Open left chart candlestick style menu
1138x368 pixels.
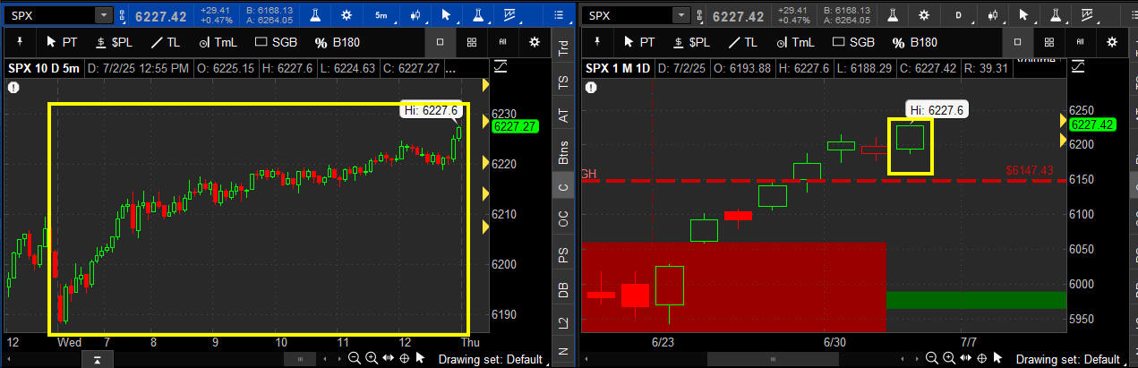tap(415, 15)
